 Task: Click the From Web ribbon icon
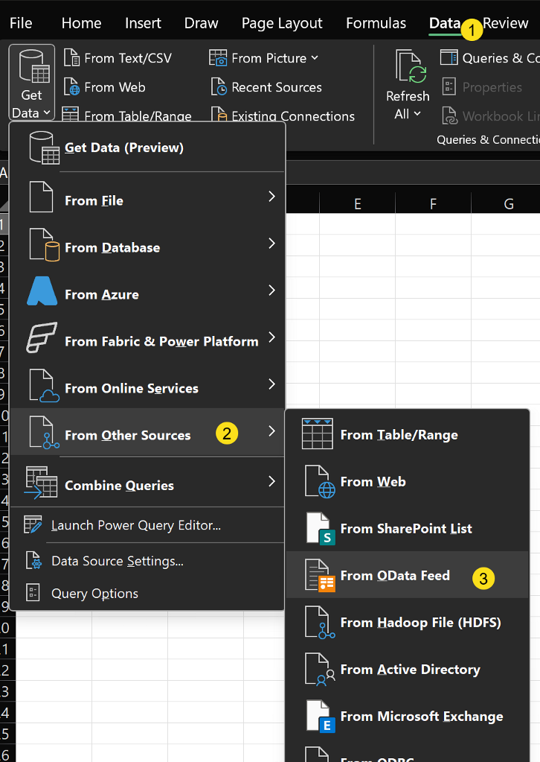(x=72, y=87)
